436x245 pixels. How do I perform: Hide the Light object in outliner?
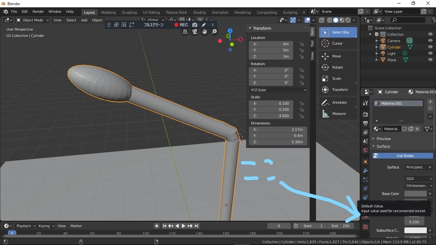(430, 53)
